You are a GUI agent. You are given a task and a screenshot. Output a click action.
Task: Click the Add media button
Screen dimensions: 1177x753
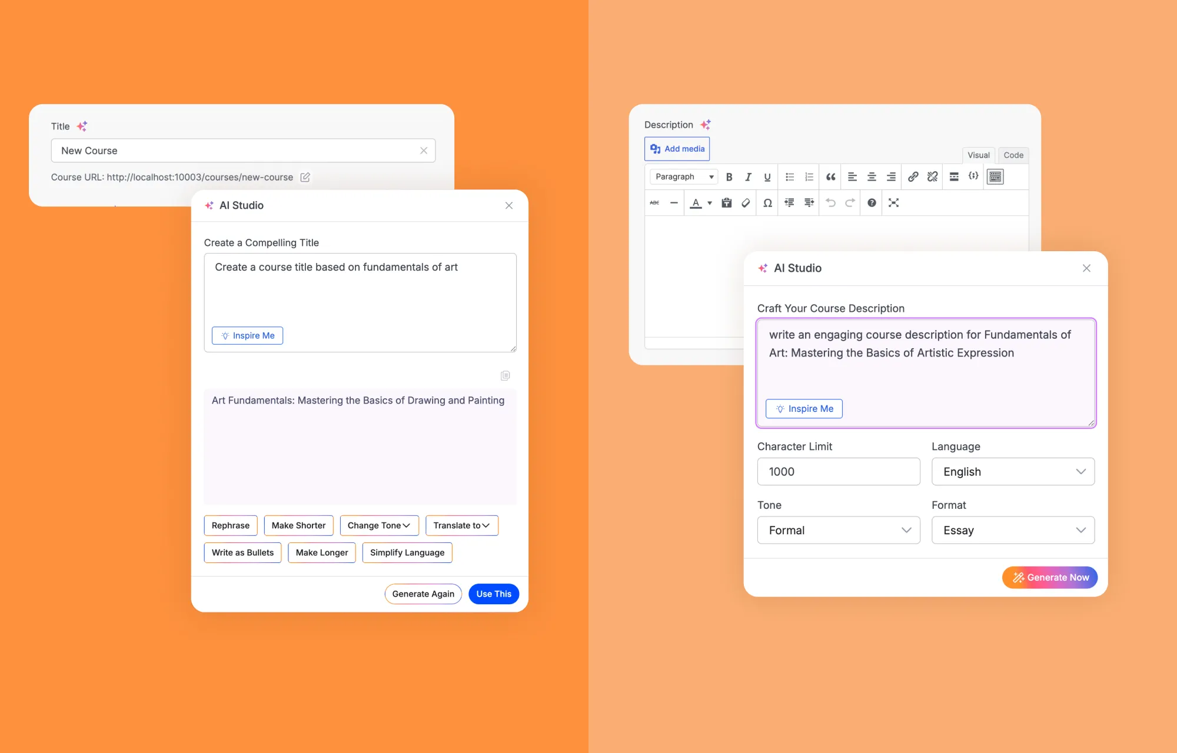(677, 149)
